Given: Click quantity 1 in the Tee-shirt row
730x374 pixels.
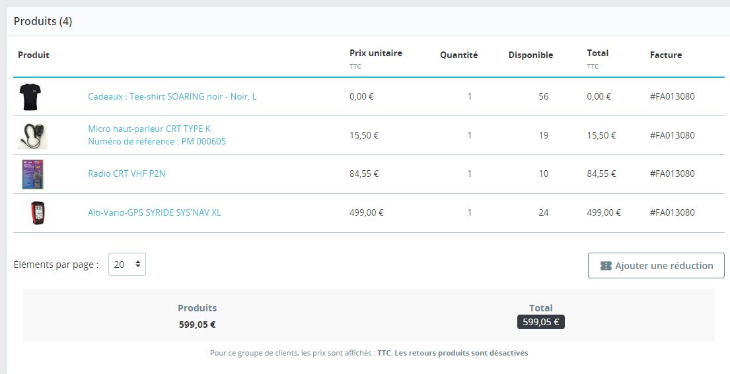Looking at the screenshot, I should (x=469, y=97).
